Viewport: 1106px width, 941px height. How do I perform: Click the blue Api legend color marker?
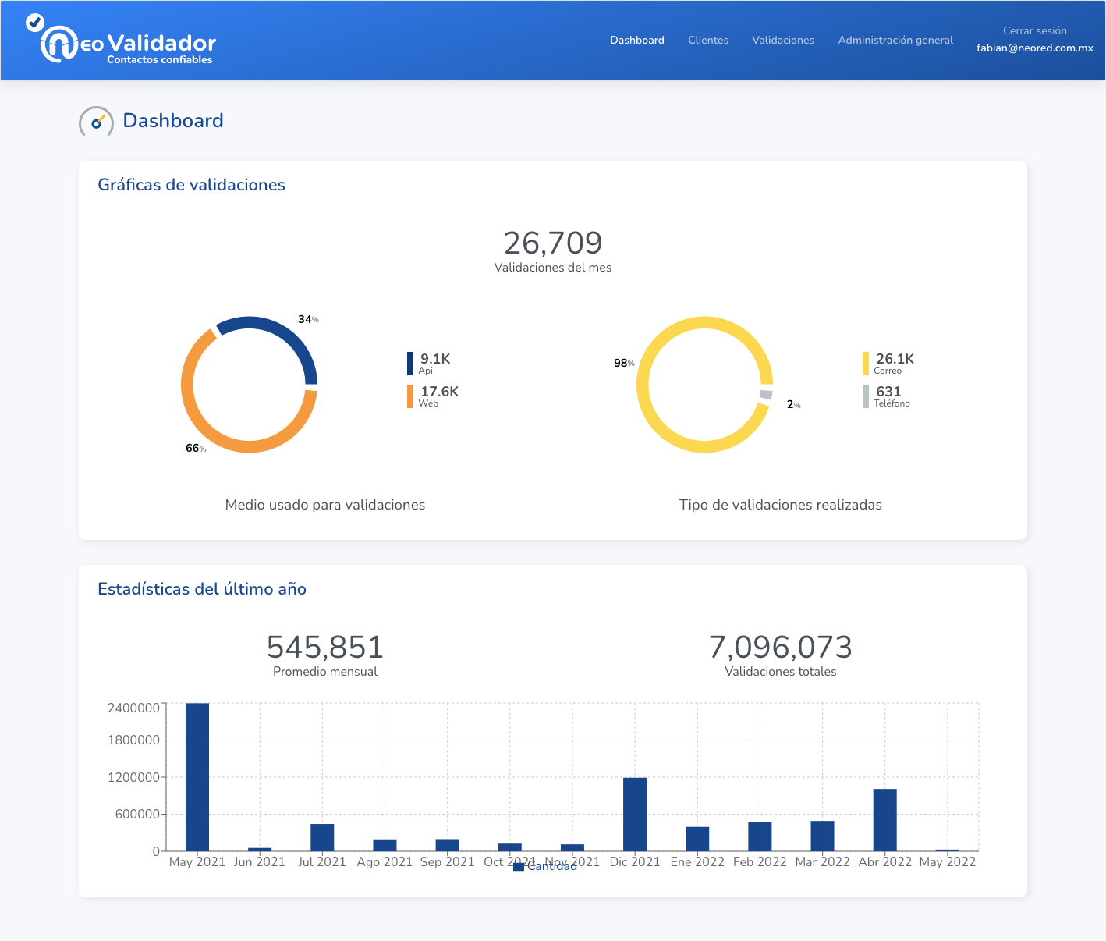[409, 364]
